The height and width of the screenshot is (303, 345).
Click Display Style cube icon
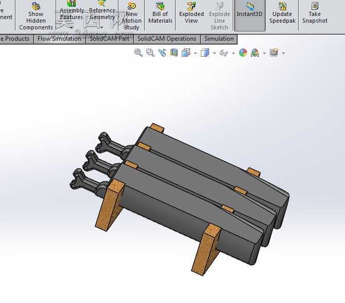click(205, 53)
